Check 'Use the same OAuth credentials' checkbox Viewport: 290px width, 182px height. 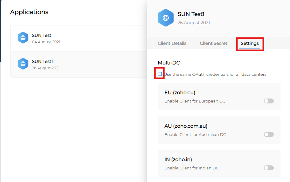point(160,74)
